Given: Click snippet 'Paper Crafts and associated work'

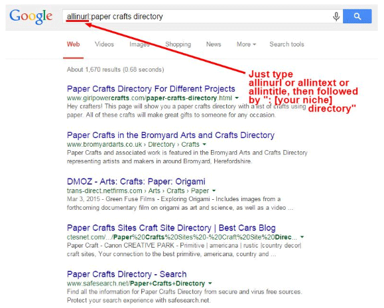Looking at the screenshot, I should (187, 157).
